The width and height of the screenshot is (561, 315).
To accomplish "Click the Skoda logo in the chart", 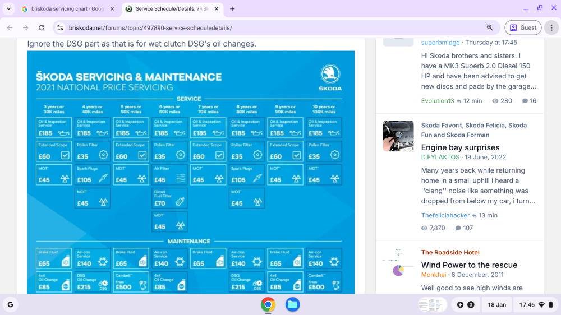I will [x=330, y=77].
